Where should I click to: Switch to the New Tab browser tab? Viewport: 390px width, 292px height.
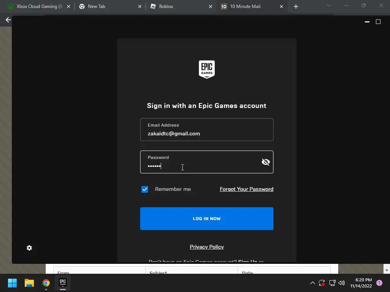109,6
